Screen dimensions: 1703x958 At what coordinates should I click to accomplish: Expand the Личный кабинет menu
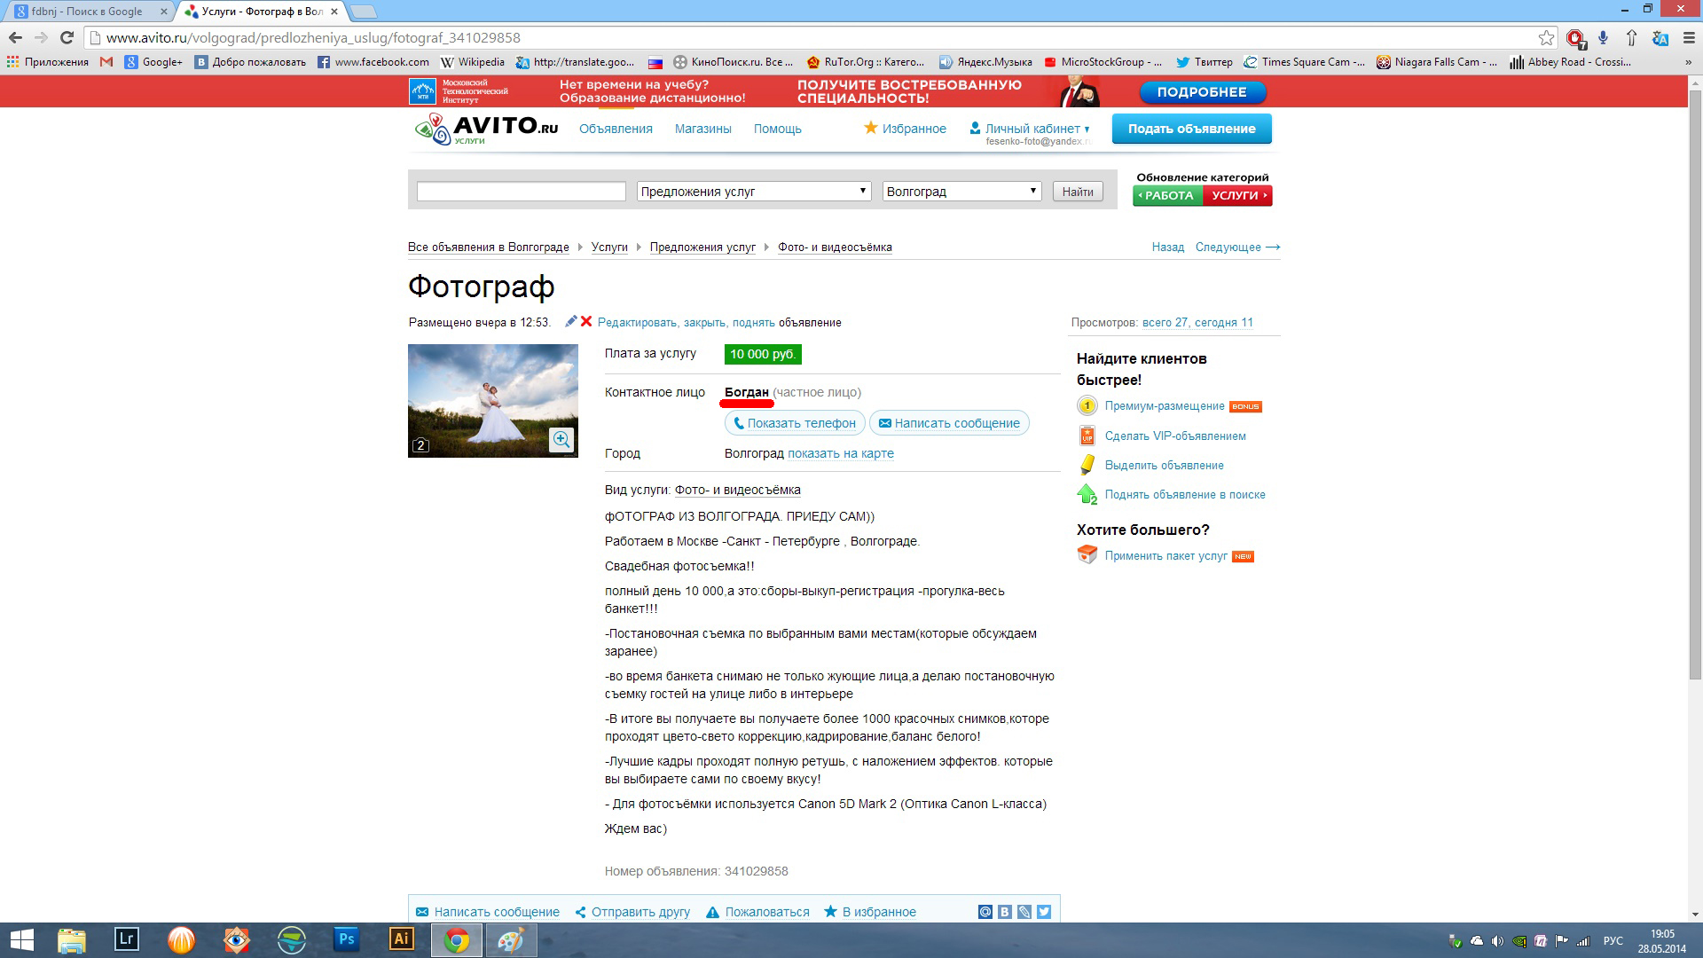1032,129
